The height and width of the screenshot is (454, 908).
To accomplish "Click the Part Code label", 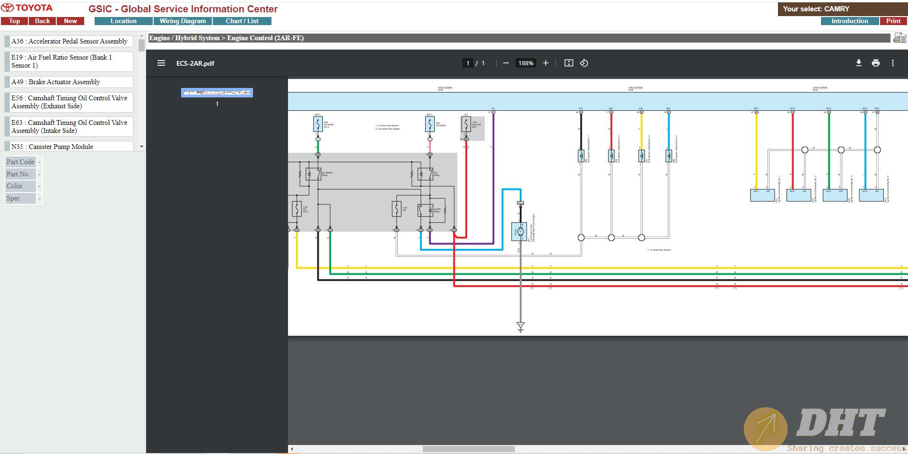I will click(x=20, y=162).
